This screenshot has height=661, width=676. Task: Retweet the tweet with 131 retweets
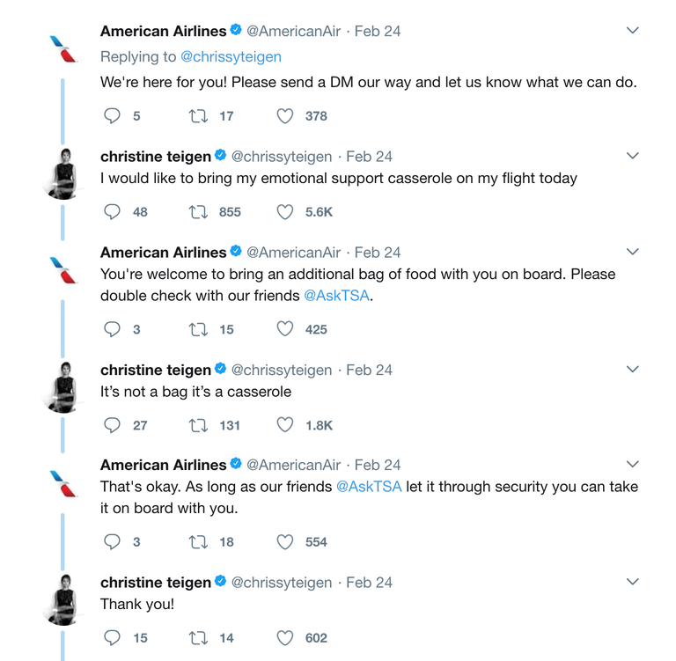coord(198,426)
